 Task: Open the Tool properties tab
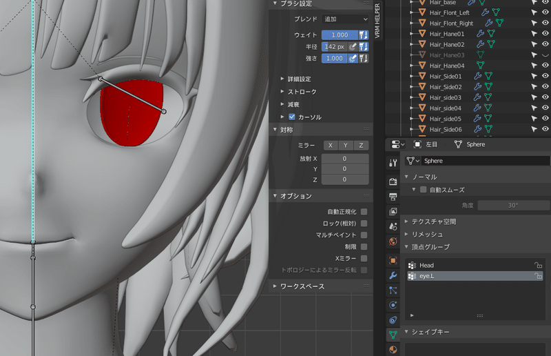point(393,163)
